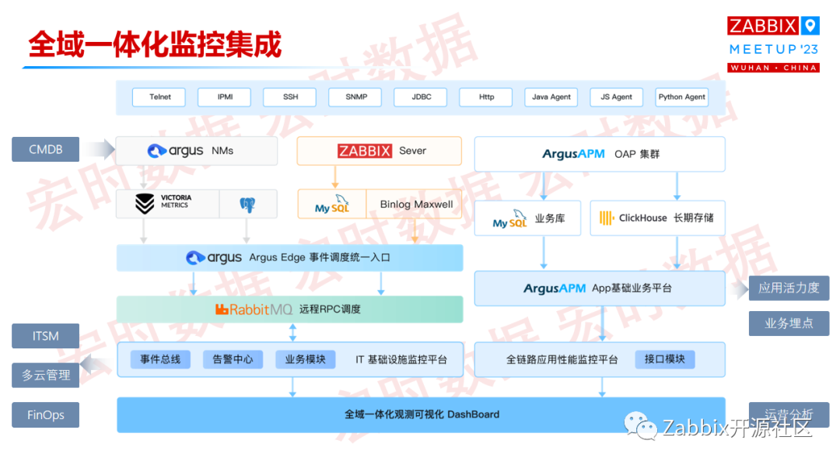
Task: Click the red ZABBIX Sever logo
Action: 365,151
